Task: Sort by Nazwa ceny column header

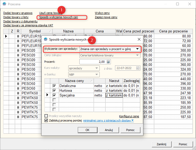Action: tap(76, 81)
